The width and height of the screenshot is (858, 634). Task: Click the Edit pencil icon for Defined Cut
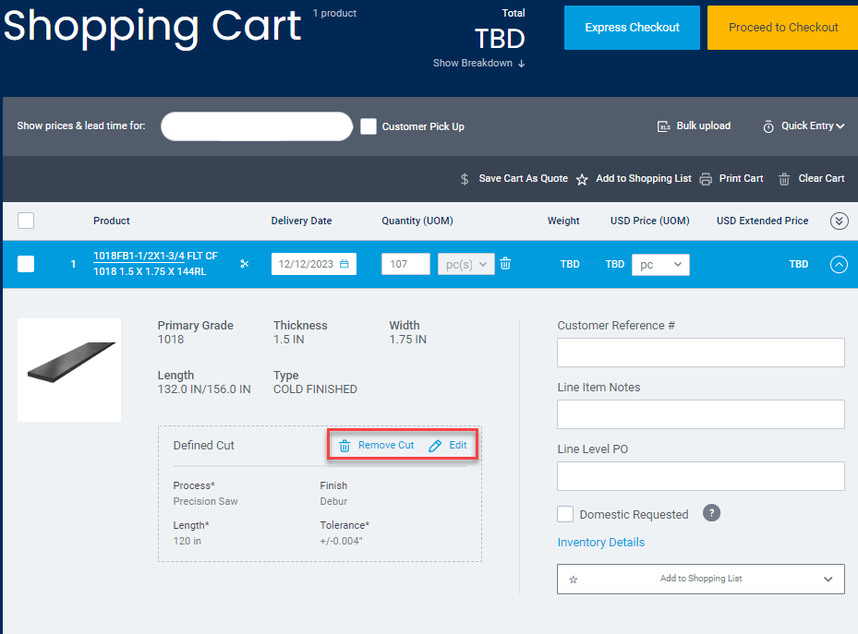(x=434, y=445)
